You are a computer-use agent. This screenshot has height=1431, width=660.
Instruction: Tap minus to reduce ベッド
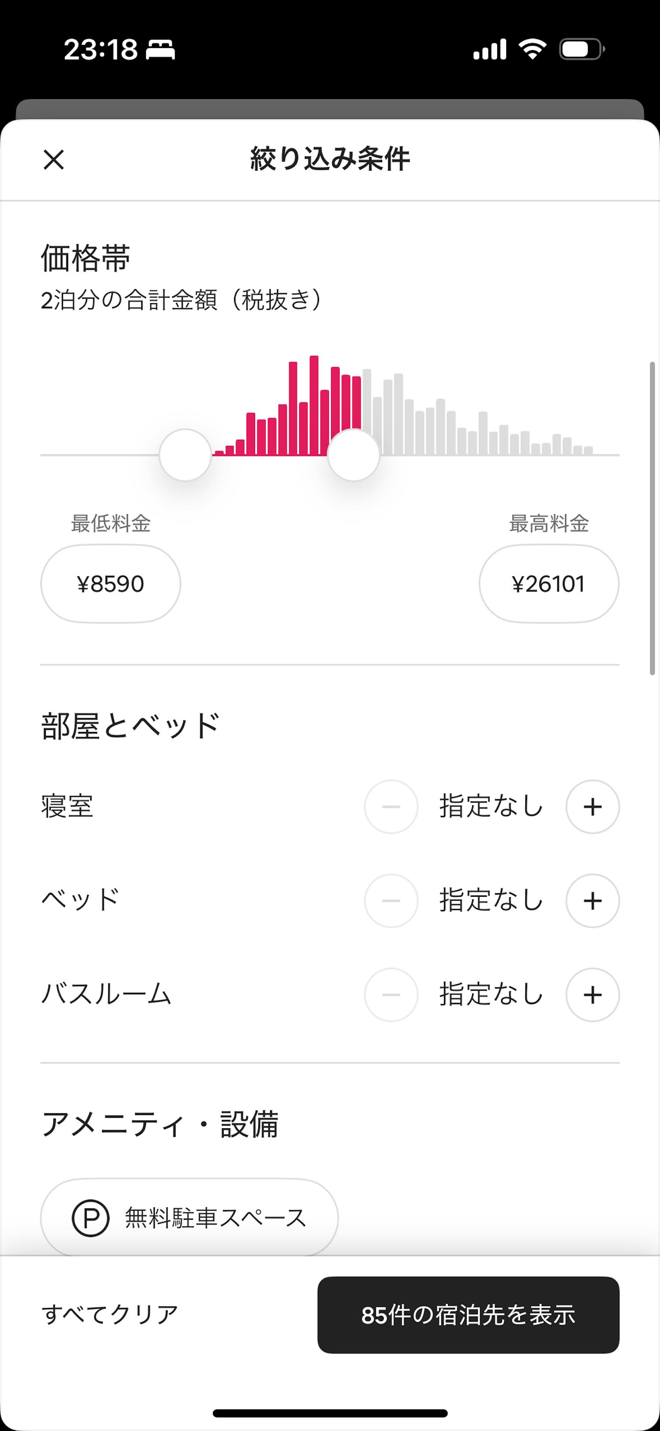coord(391,900)
